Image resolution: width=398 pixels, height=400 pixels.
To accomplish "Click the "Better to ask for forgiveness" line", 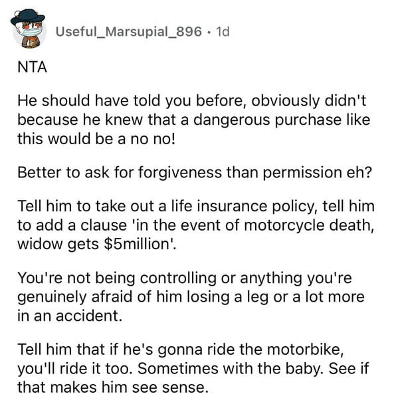I will tap(195, 173).
